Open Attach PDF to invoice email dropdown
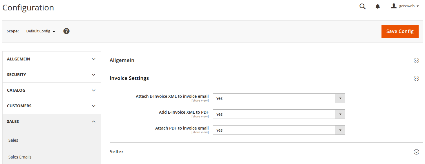This screenshot has height=164, width=425. click(279, 130)
